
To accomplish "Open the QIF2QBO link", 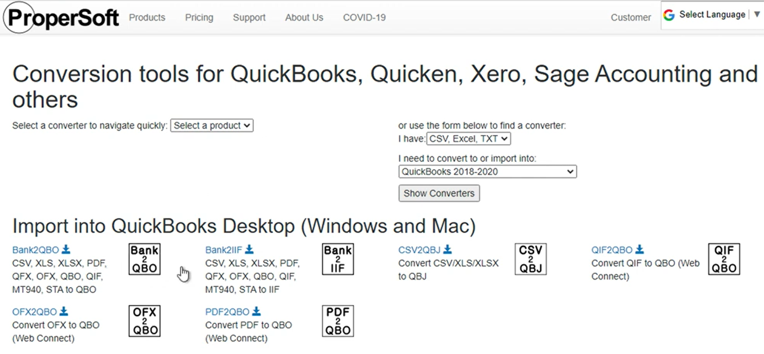I will point(612,250).
